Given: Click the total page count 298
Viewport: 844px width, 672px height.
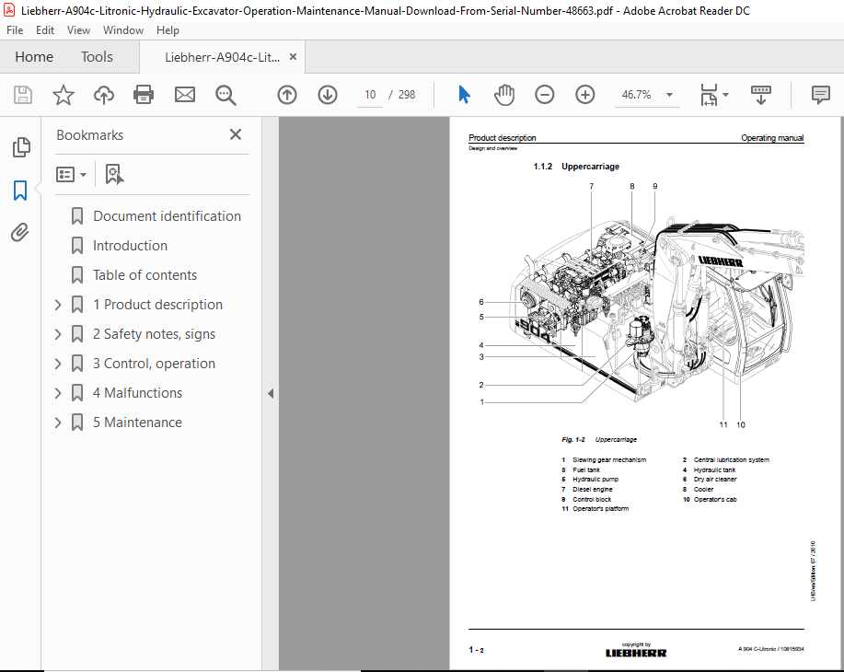Looking at the screenshot, I should click(407, 95).
